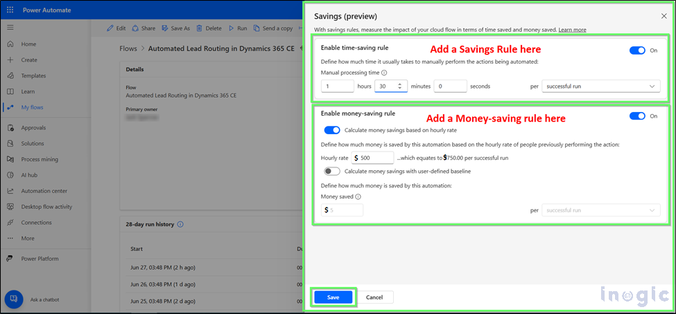Screen dimensions: 676x314
Task: Click the Send a copy icon
Action: coord(257,28)
